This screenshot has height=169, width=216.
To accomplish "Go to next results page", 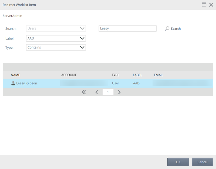I will click(x=119, y=92).
